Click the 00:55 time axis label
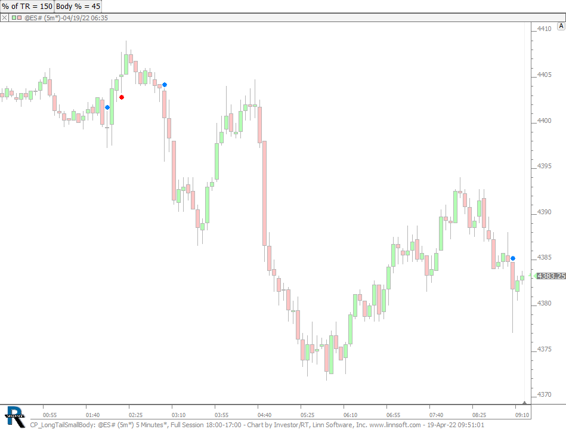The image size is (566, 429). coord(50,415)
